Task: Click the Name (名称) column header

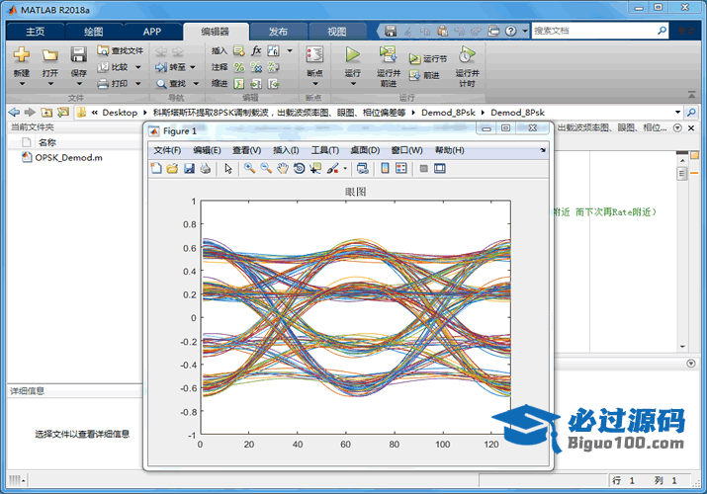Action: coord(46,142)
